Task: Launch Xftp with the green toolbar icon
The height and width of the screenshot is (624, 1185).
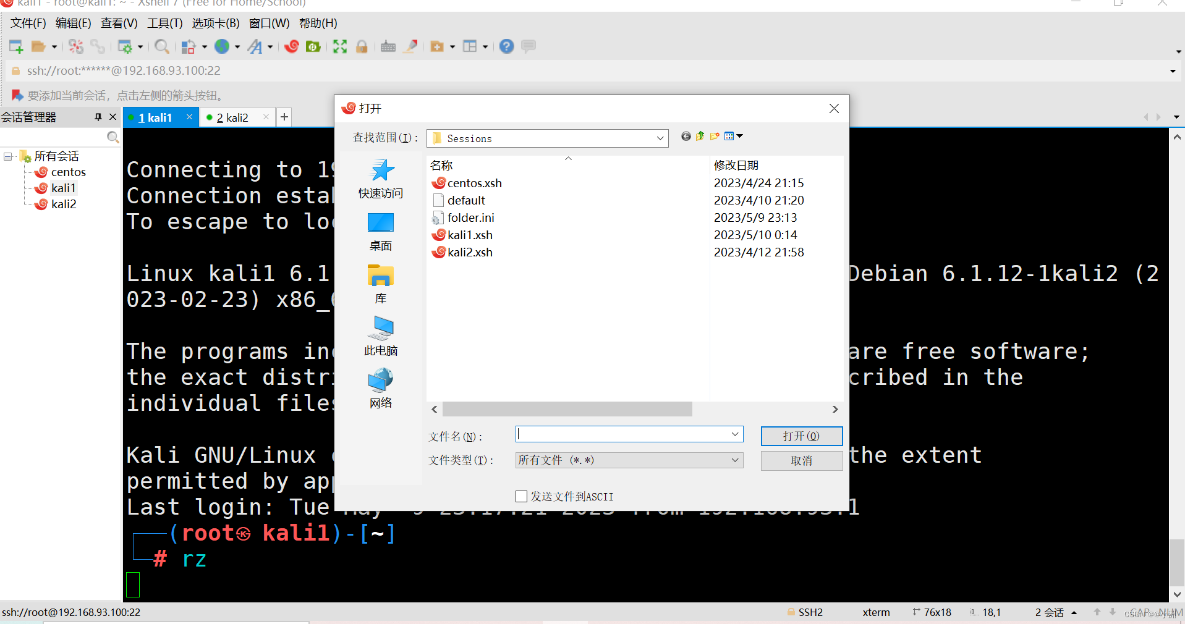Action: click(313, 46)
